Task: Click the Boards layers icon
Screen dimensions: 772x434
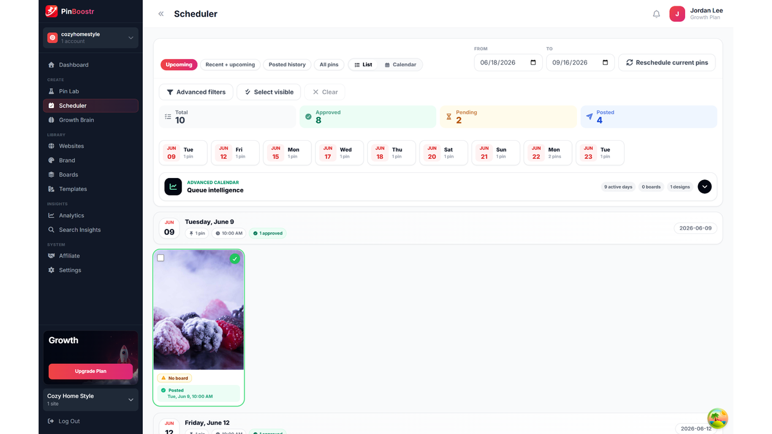Action: tap(51, 174)
